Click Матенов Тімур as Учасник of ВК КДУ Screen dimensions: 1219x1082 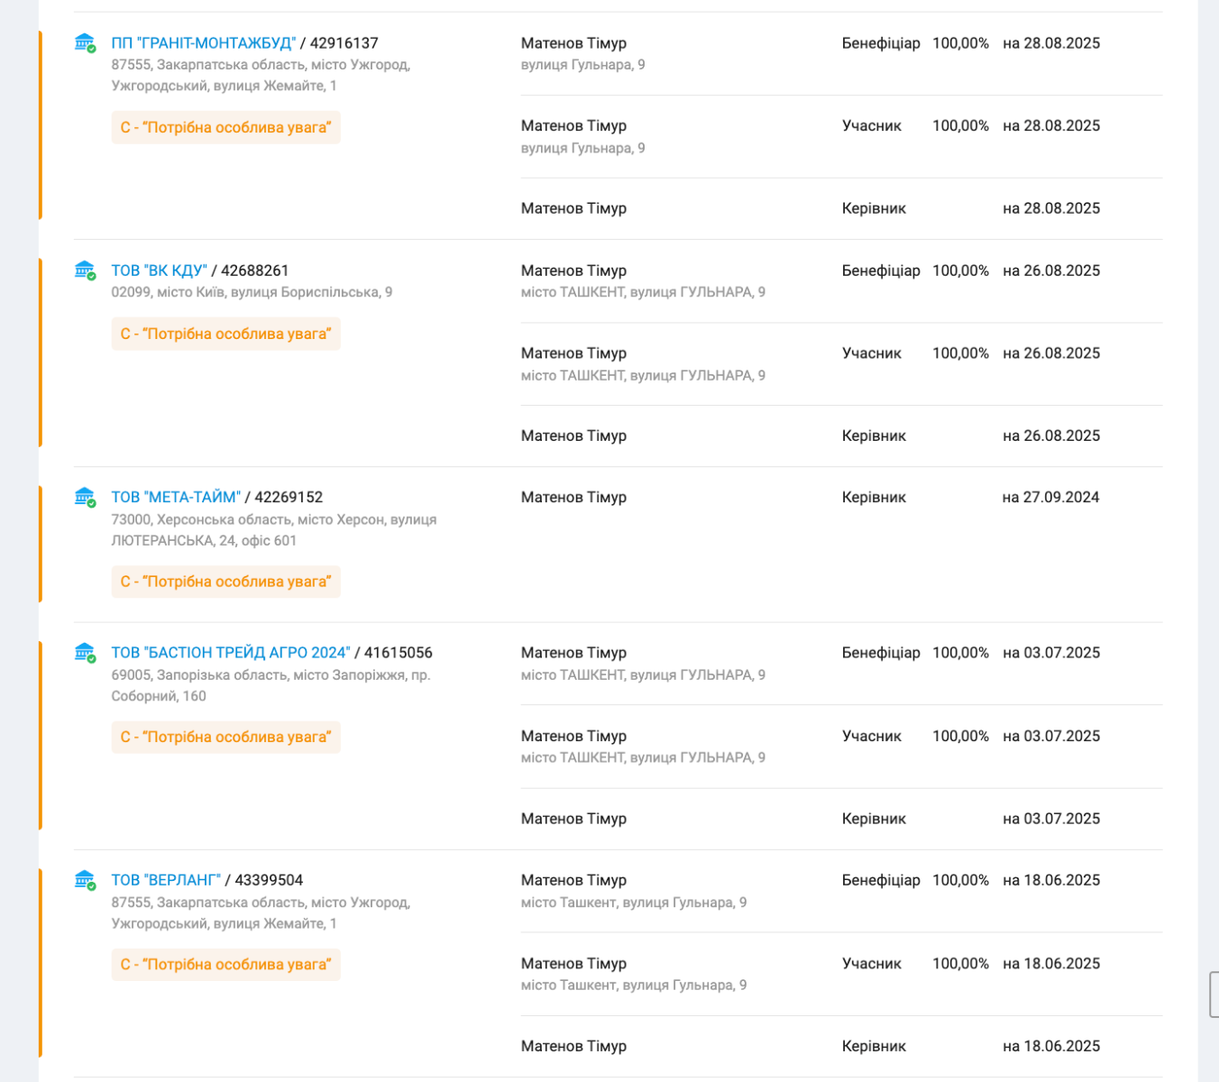click(573, 353)
